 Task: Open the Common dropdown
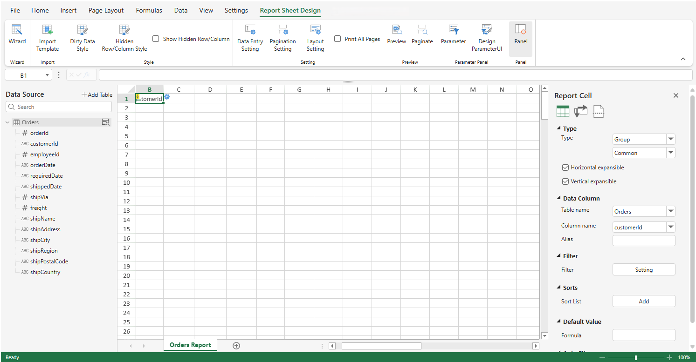(x=671, y=153)
